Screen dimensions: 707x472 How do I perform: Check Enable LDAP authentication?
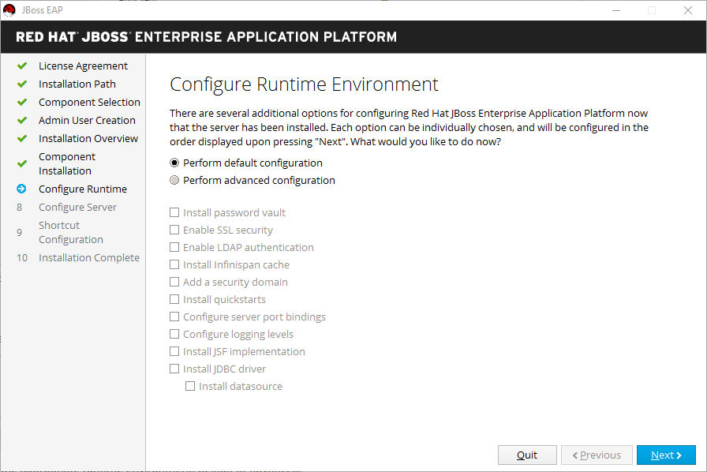tap(173, 247)
